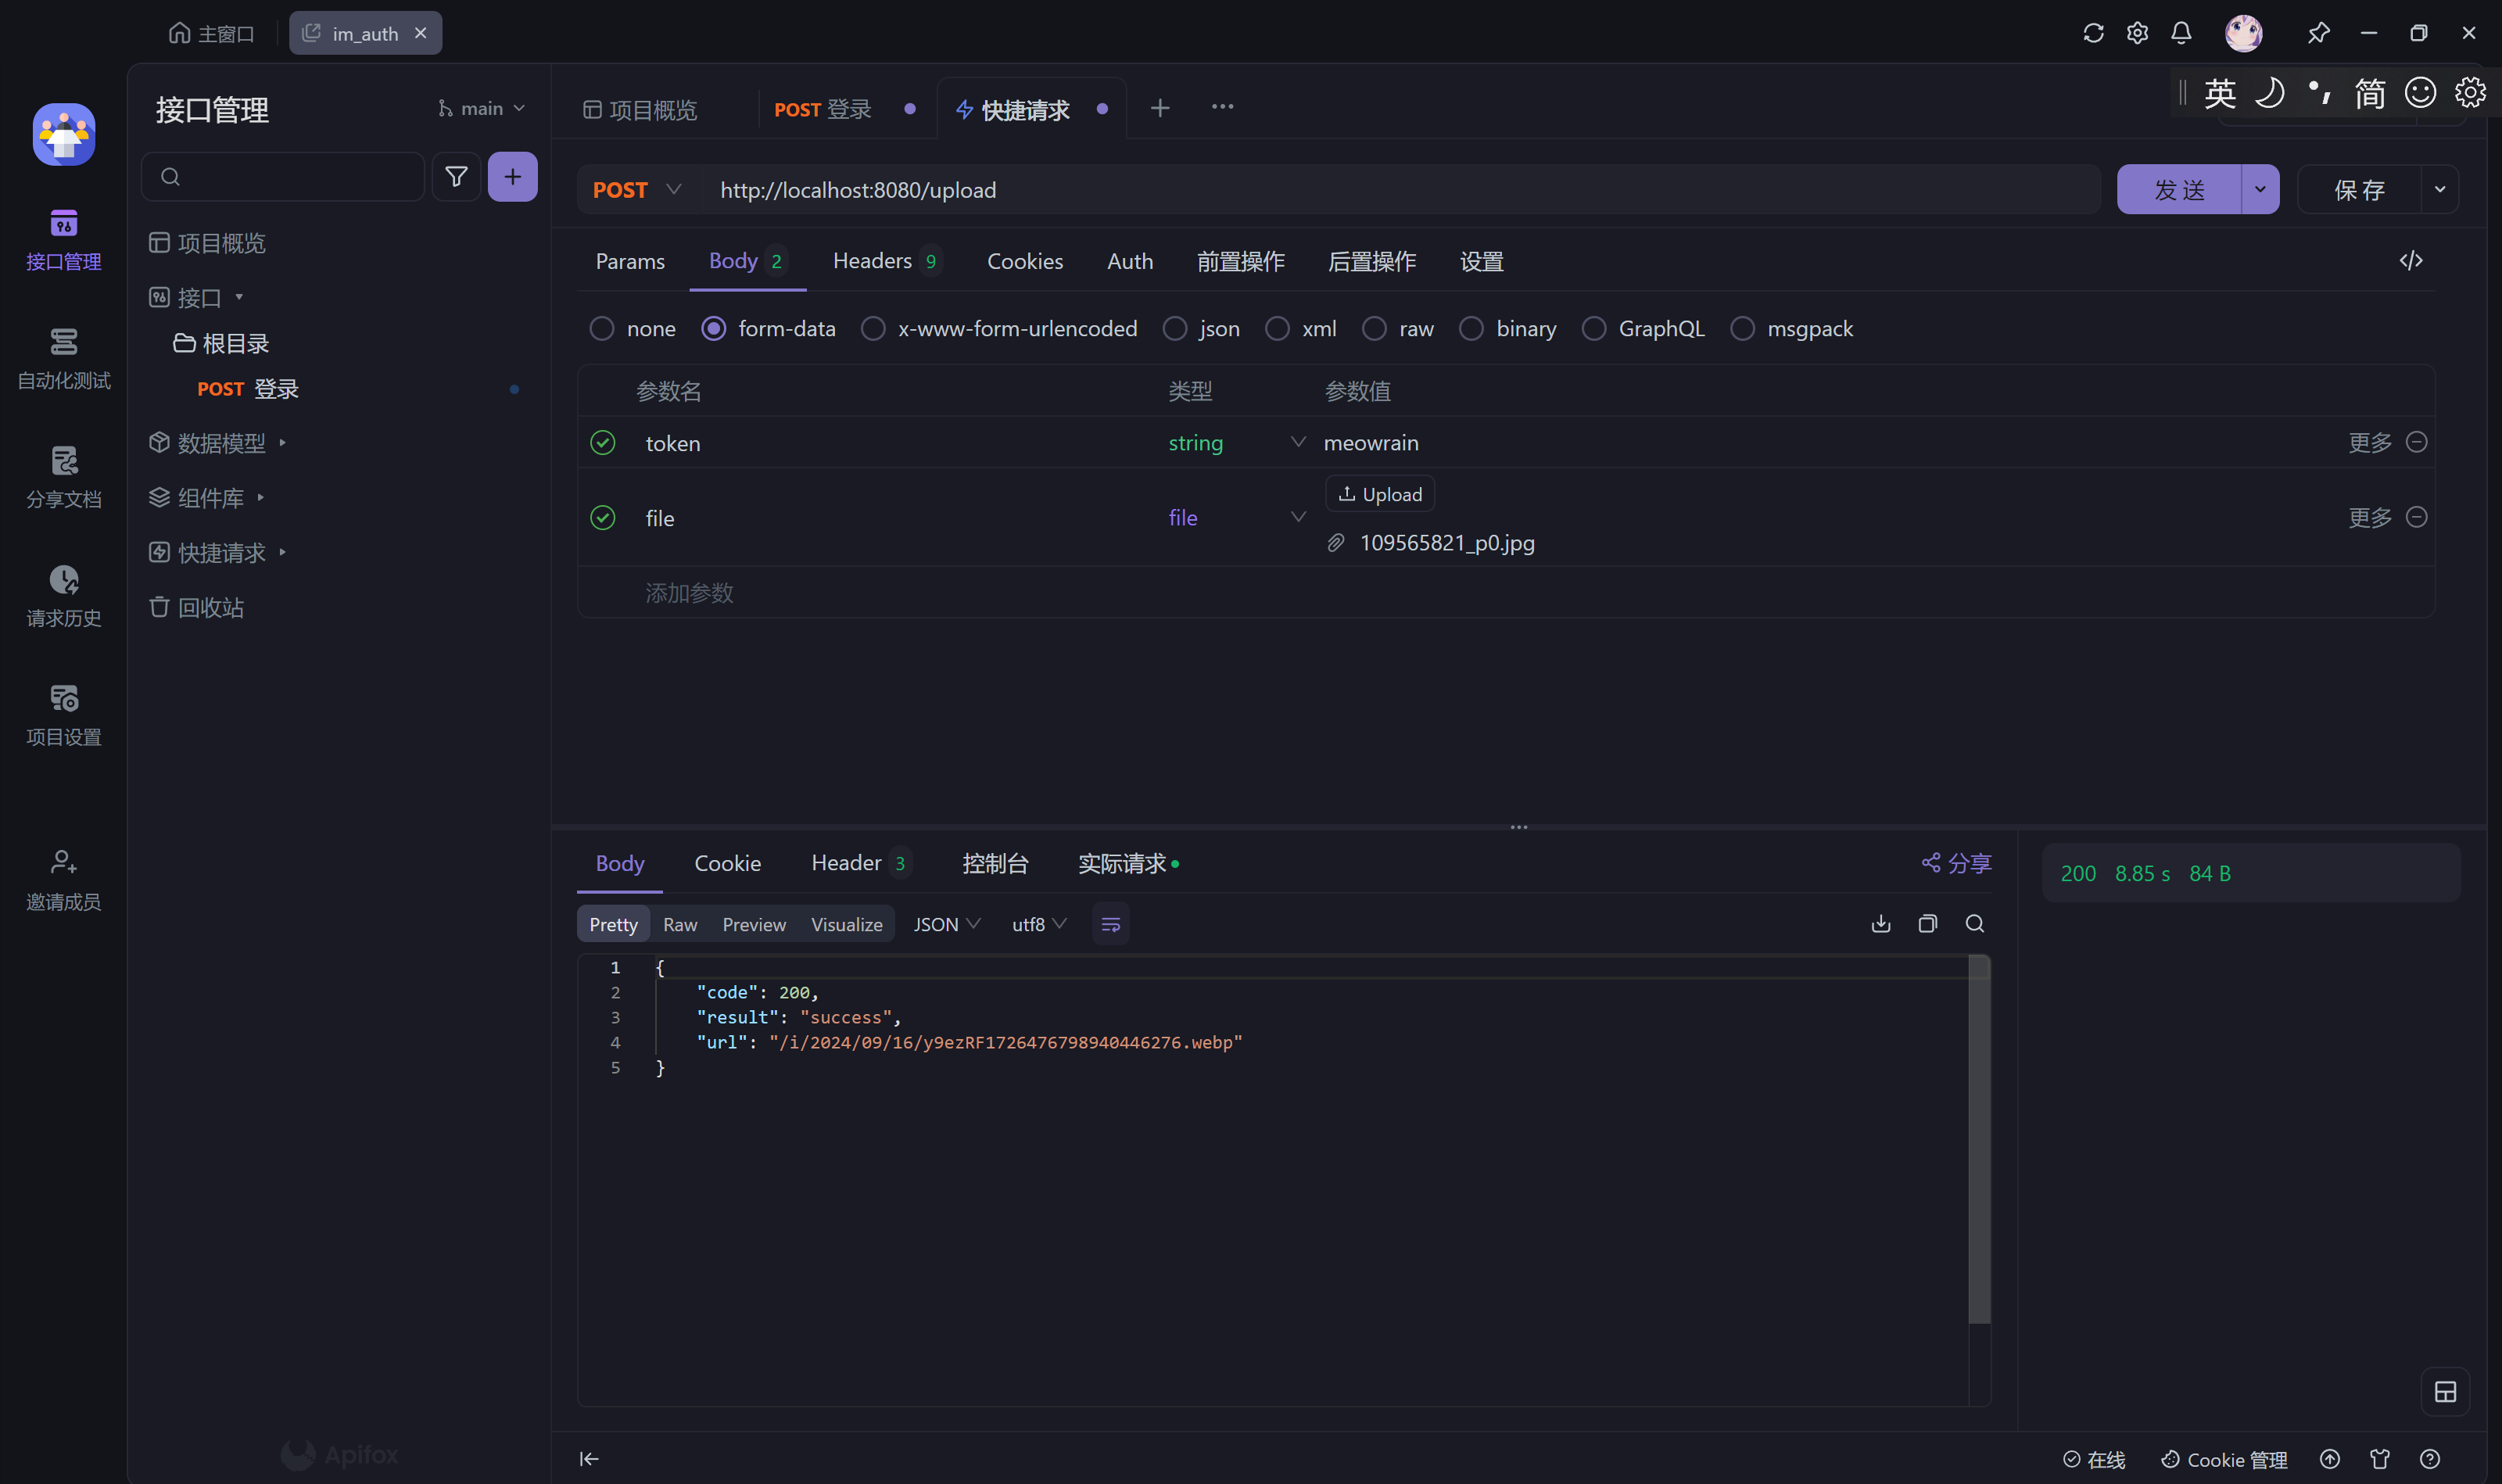
Task: Click the code snippet icon
Action: 2410,261
